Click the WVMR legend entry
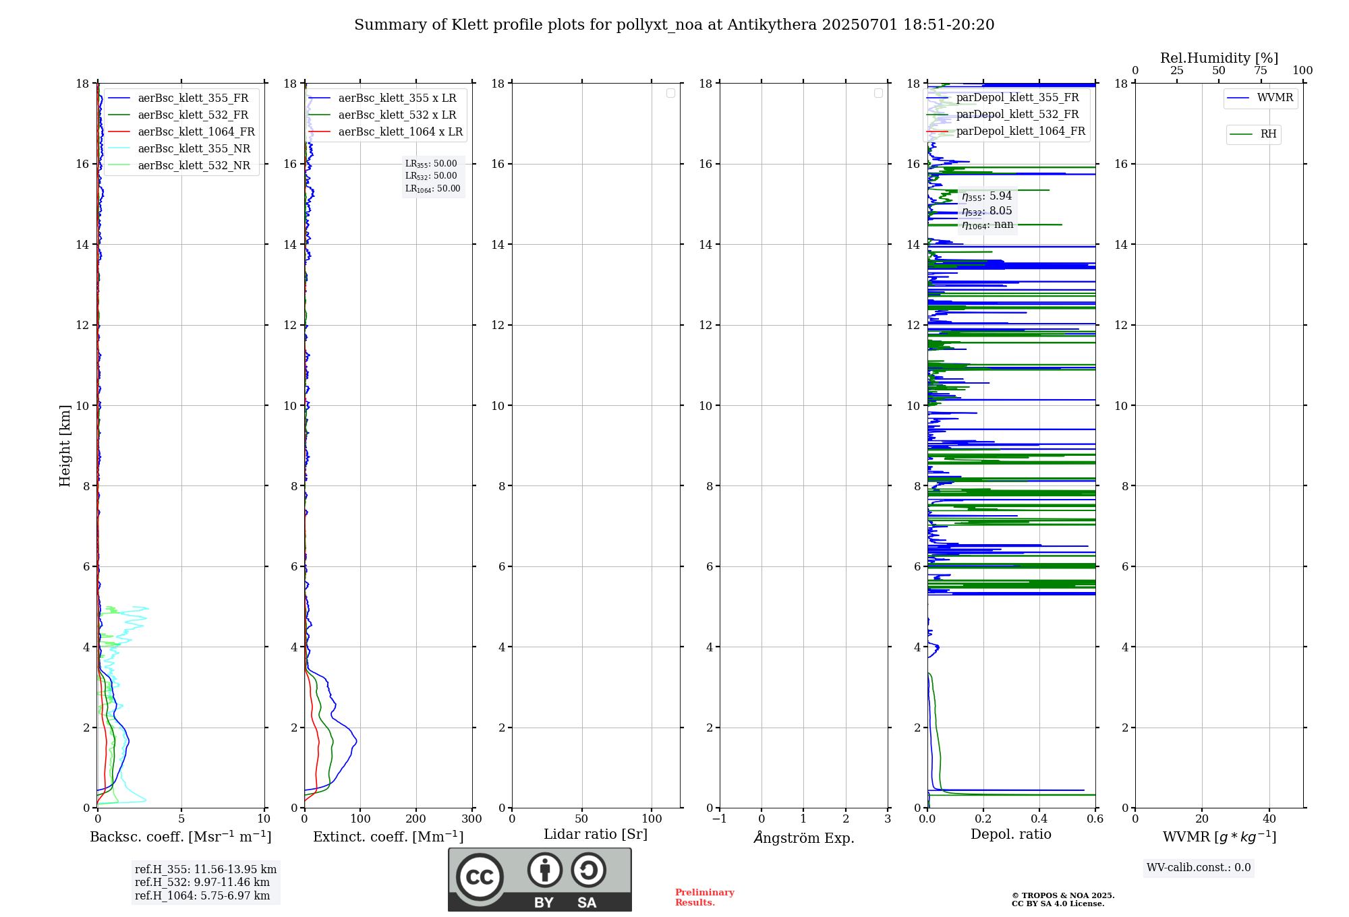This screenshot has width=1349, height=917. pos(1261,98)
